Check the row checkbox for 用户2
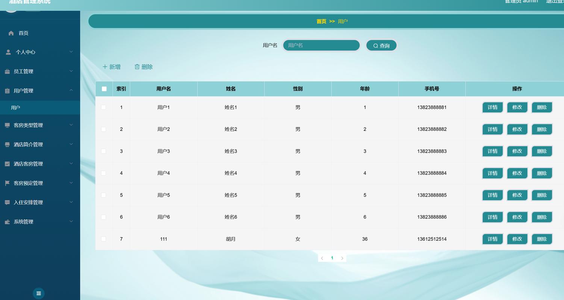 [104, 129]
